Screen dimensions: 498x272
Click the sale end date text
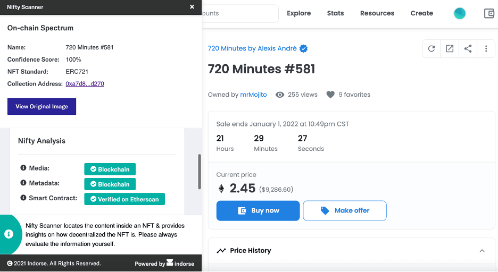[283, 124]
